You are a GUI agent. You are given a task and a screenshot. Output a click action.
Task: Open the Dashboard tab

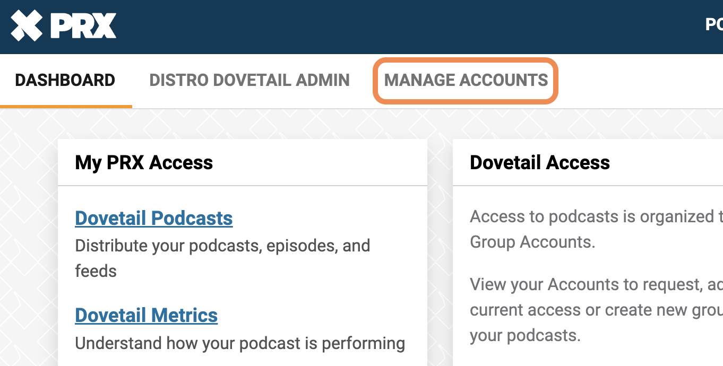coord(65,80)
